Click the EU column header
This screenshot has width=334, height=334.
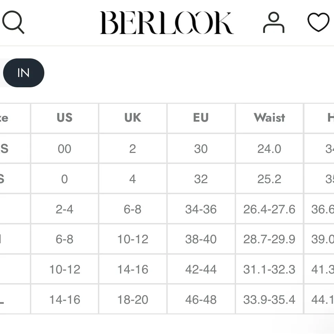click(x=201, y=118)
